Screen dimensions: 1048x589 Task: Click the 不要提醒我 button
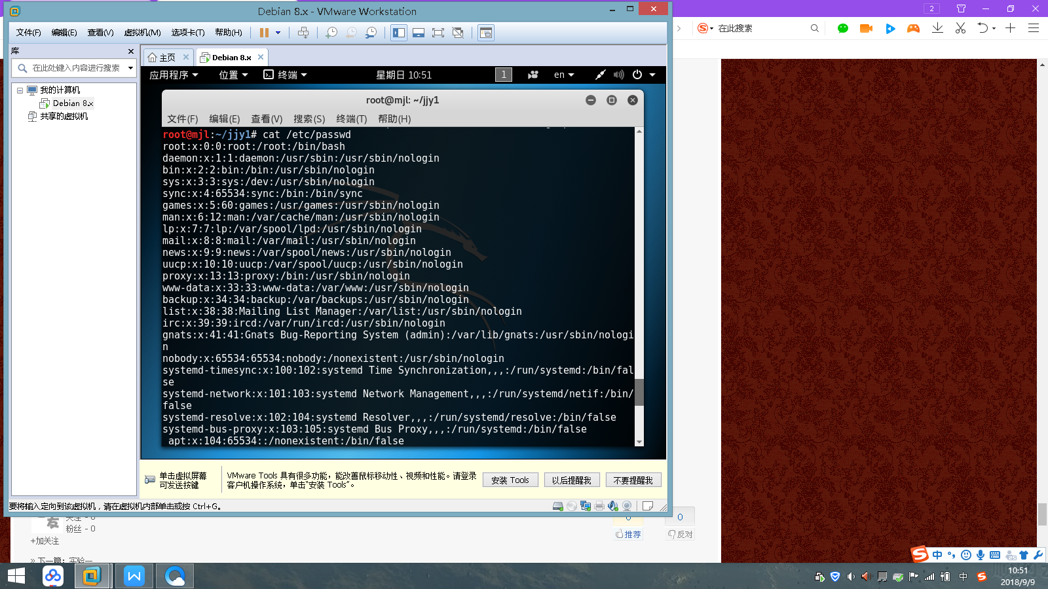point(633,480)
